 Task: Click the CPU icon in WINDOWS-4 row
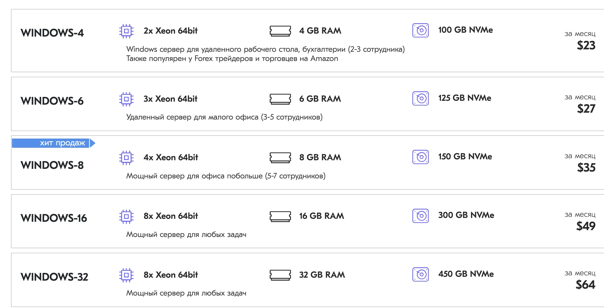click(x=126, y=31)
